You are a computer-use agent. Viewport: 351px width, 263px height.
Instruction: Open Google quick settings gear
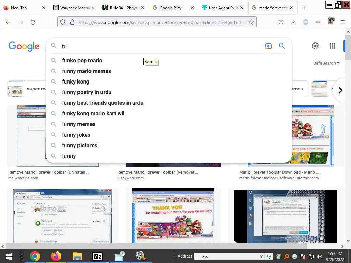coord(315,46)
